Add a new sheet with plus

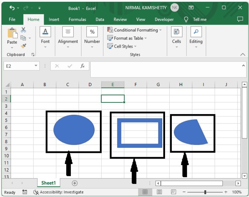pos(75,183)
